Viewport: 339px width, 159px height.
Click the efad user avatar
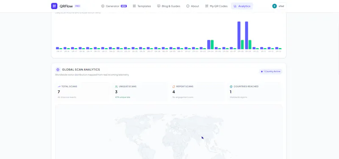click(x=274, y=6)
